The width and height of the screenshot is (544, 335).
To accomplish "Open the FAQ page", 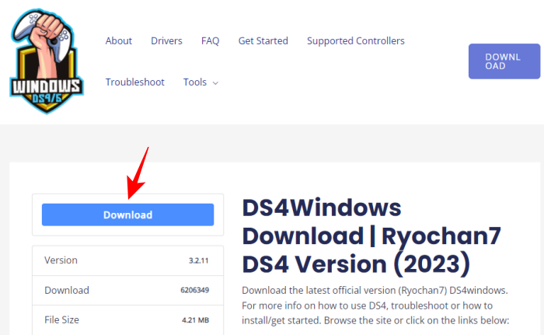I will click(211, 41).
